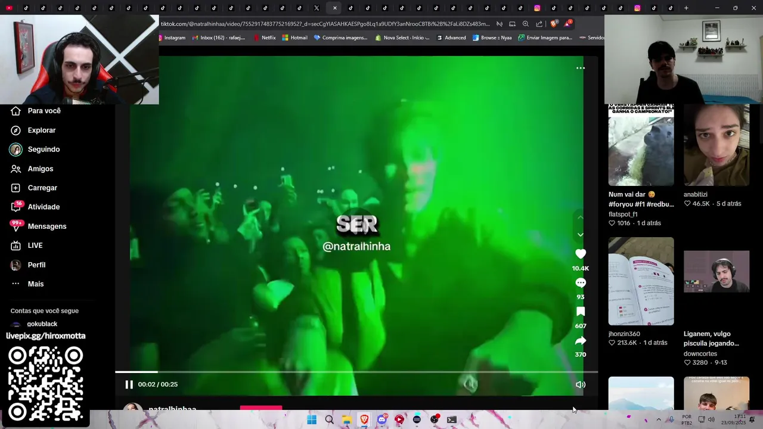The width and height of the screenshot is (763, 429).
Task: Mute the video volume
Action: (x=581, y=384)
